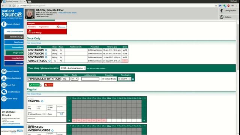Click the Change Patient icon
The image size is (240, 135).
click(x=222, y=10)
